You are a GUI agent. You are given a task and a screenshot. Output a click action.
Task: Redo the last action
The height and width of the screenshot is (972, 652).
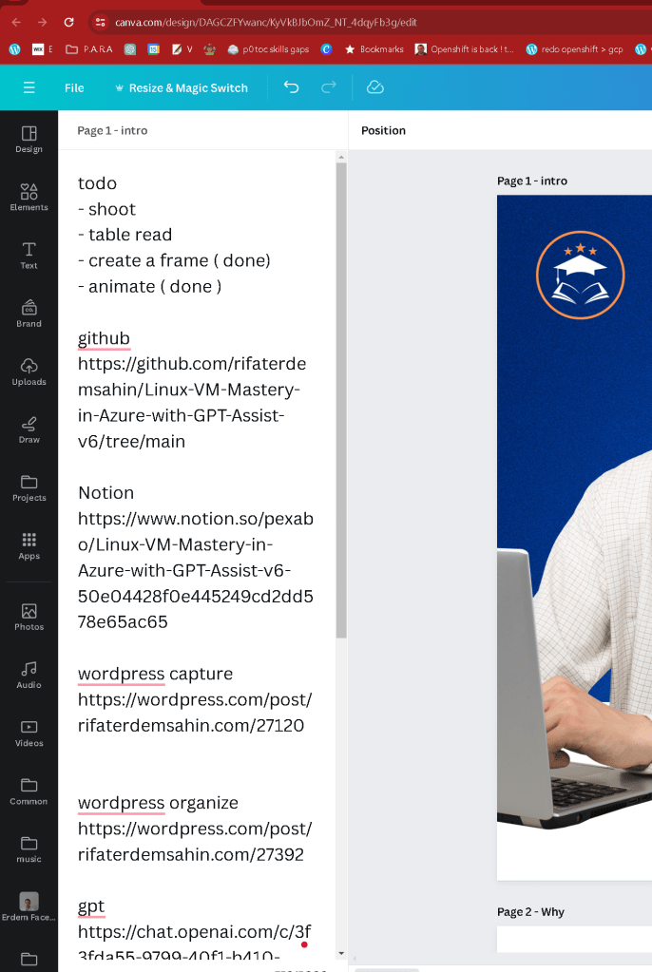click(328, 87)
